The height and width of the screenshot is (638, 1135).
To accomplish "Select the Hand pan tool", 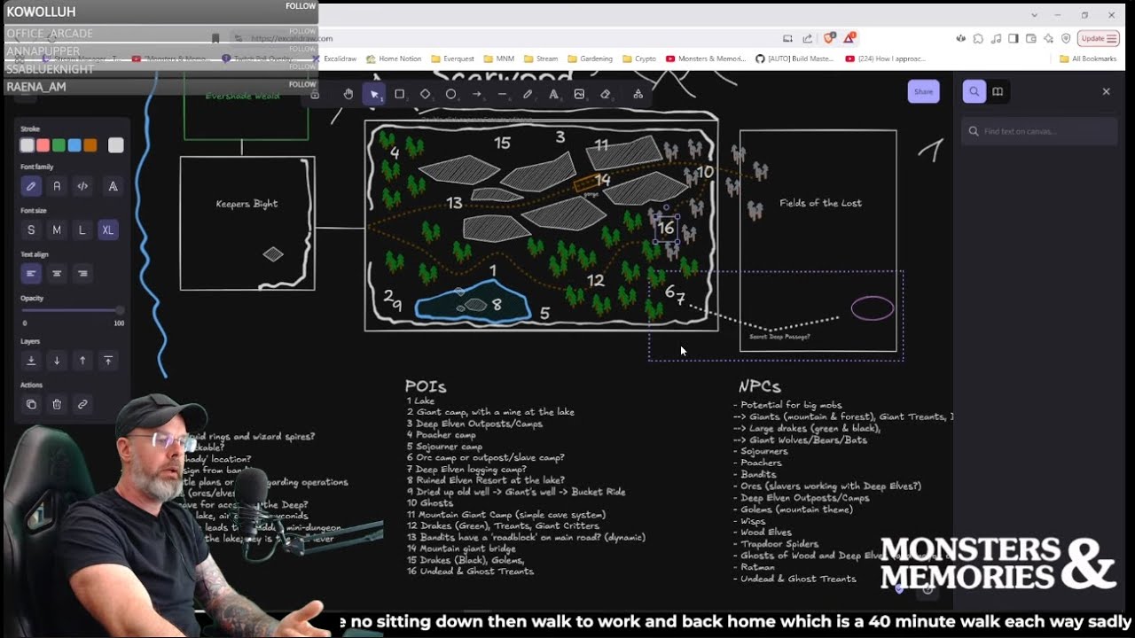I will tap(348, 94).
